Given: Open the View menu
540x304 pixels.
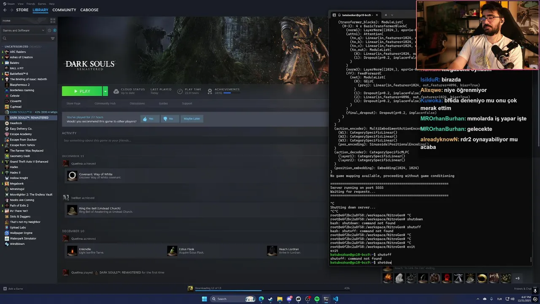Looking at the screenshot, I should (x=21, y=4).
